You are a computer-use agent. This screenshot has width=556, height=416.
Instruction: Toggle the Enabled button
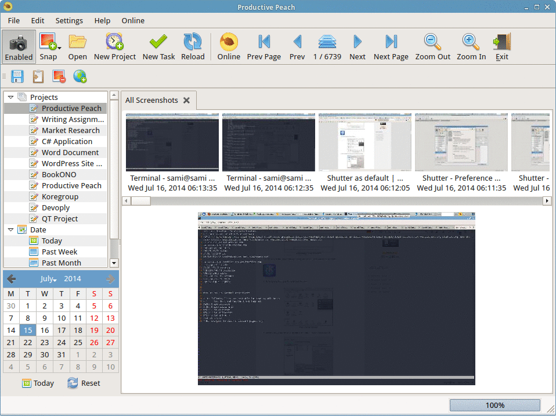pos(19,46)
